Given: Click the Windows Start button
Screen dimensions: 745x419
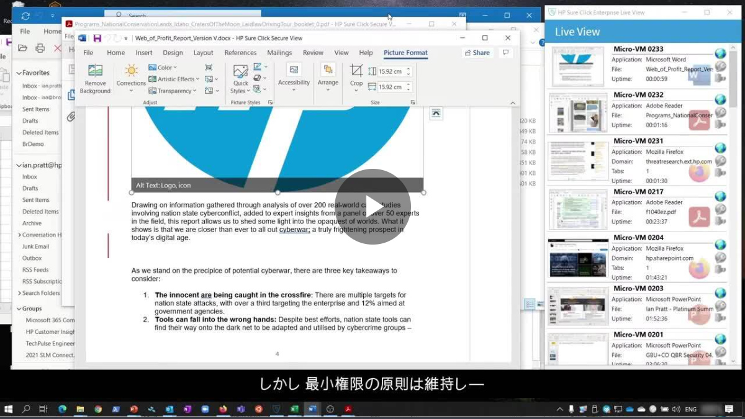Looking at the screenshot, I should click(9, 409).
